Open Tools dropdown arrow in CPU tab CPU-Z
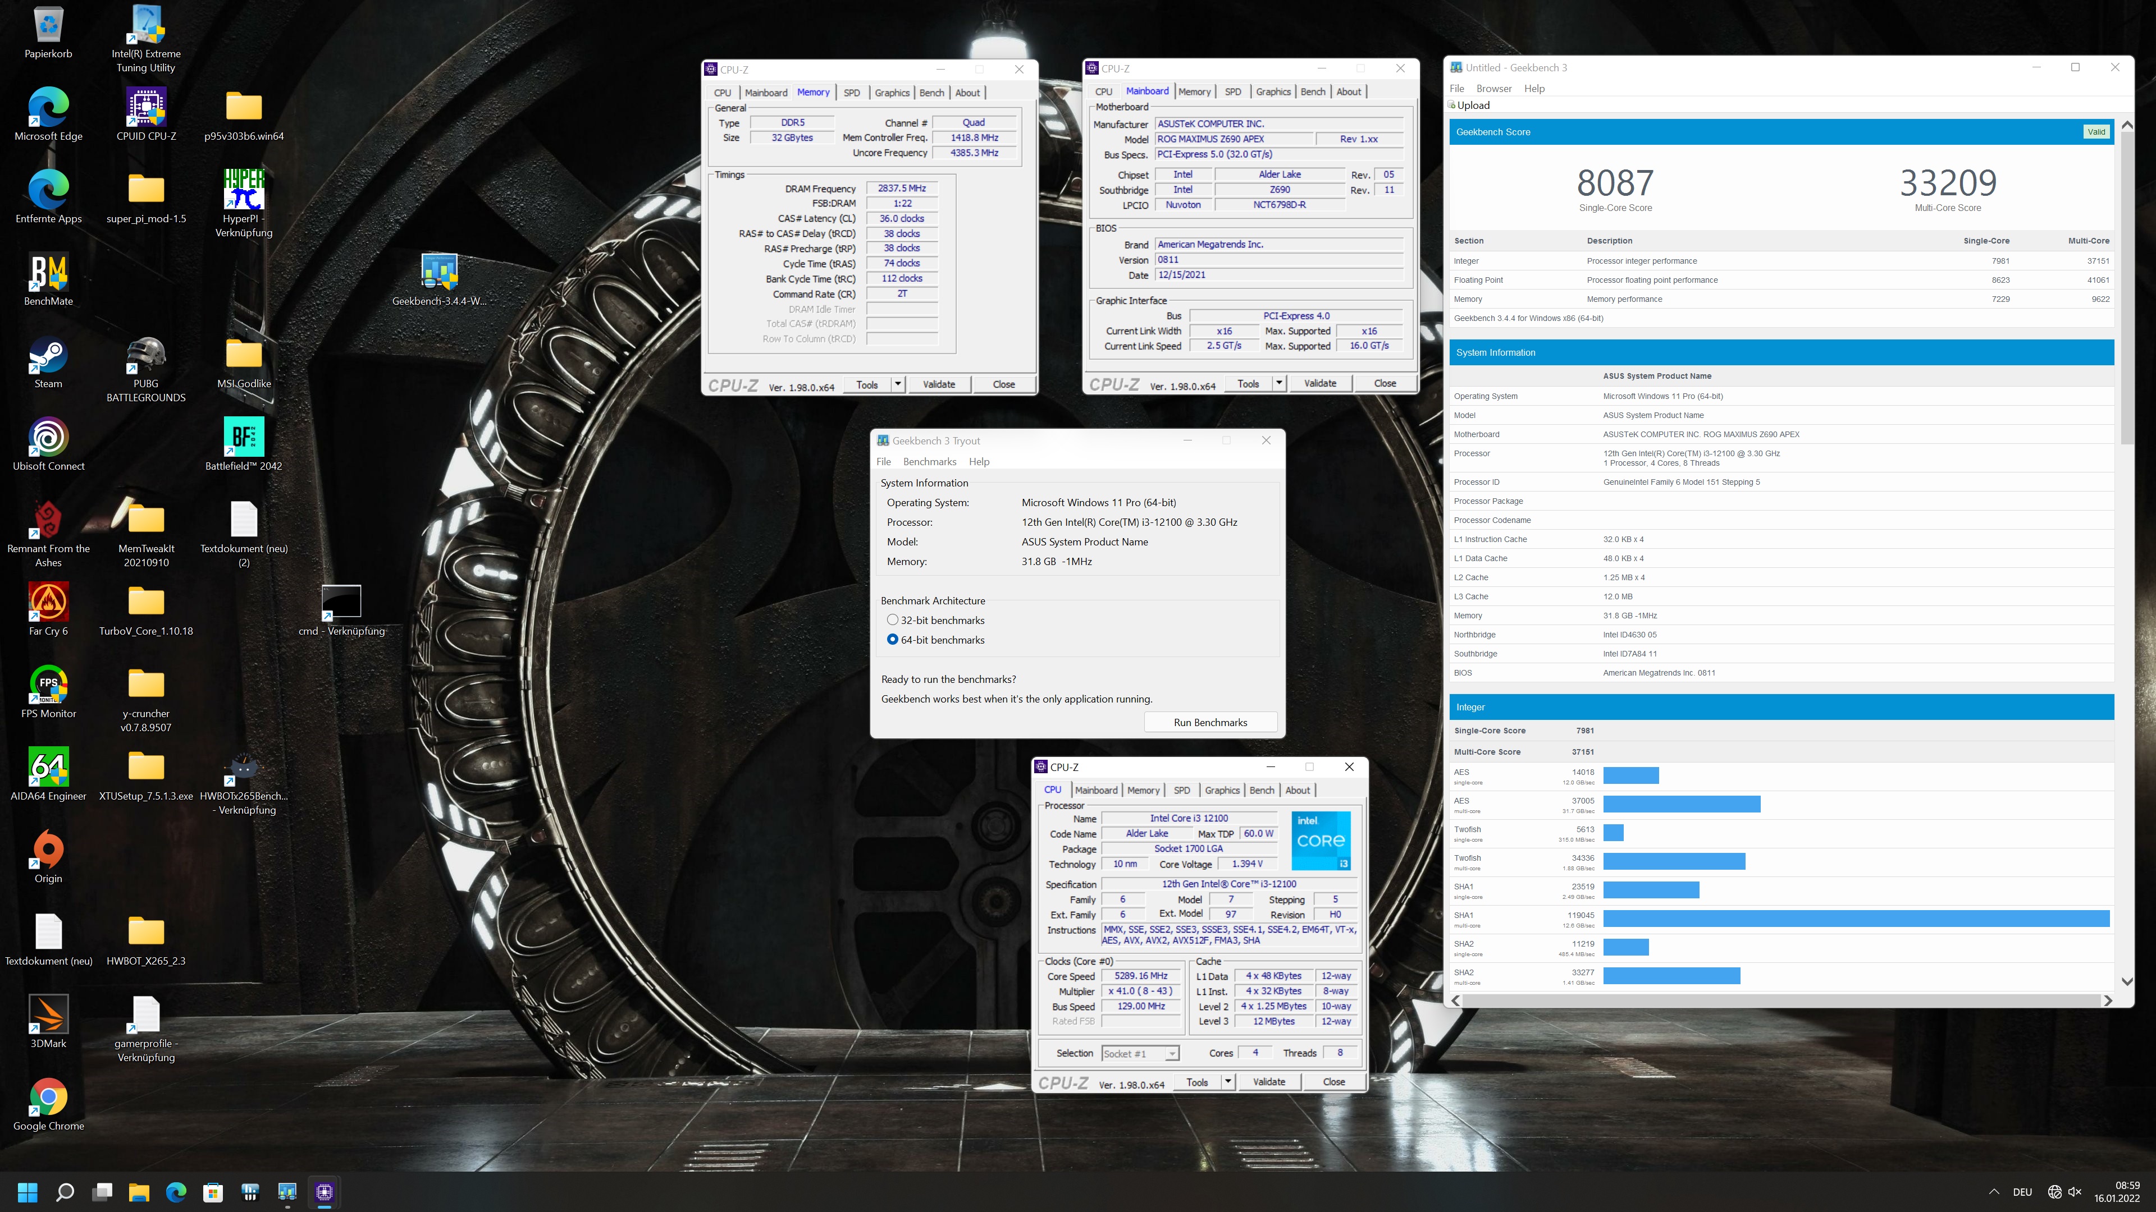Viewport: 2156px width, 1212px height. 1228,1081
